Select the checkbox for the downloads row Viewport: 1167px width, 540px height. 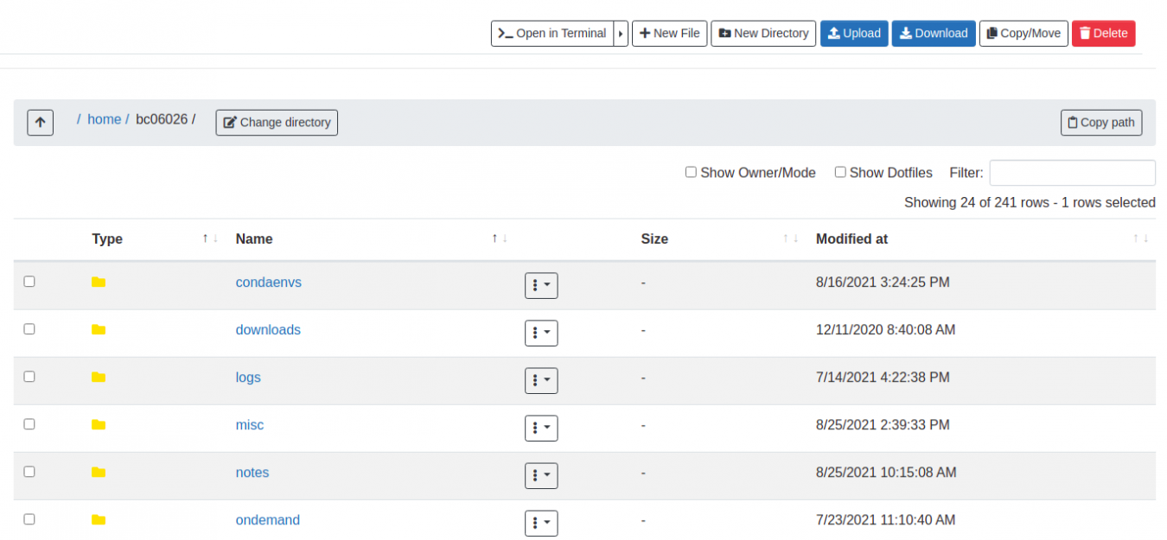[29, 329]
